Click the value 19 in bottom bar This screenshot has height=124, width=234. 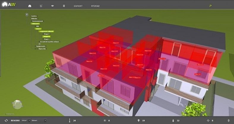click(x=143, y=120)
